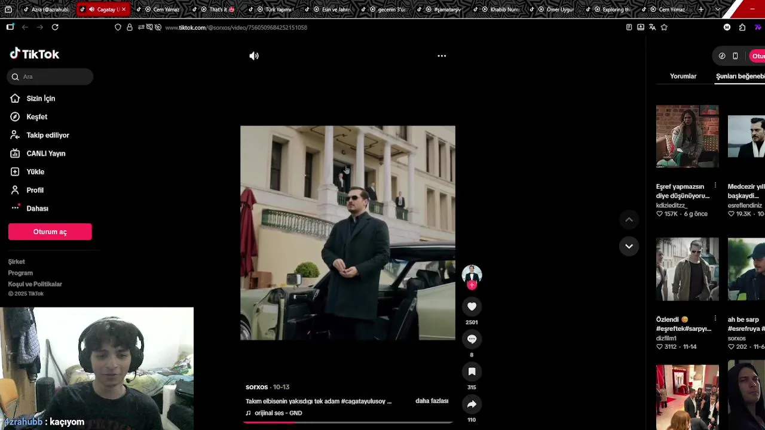Open options dots for Eşref yapmazsın card
This screenshot has width=765, height=430.
pyautogui.click(x=715, y=186)
